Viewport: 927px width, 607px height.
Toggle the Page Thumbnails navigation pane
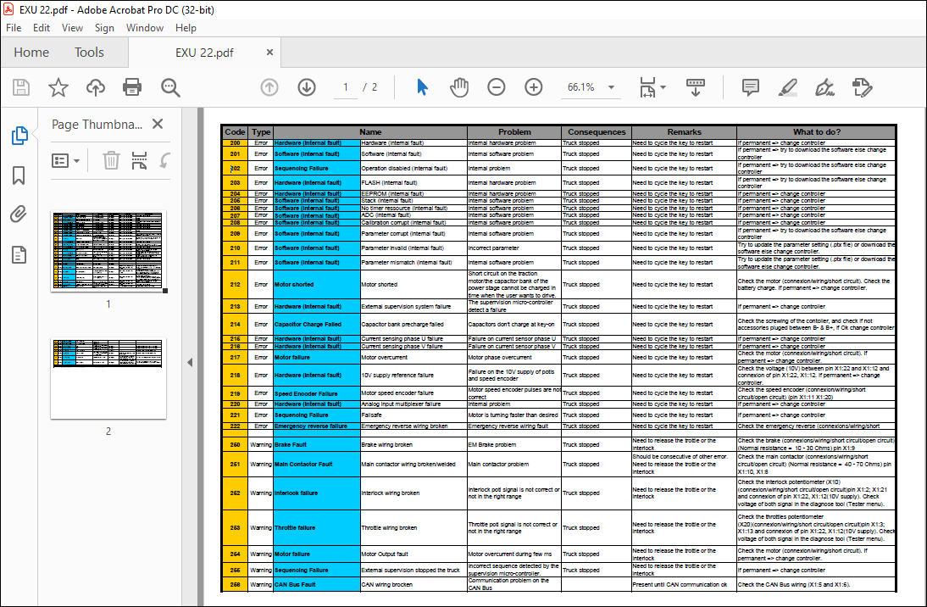[x=19, y=136]
